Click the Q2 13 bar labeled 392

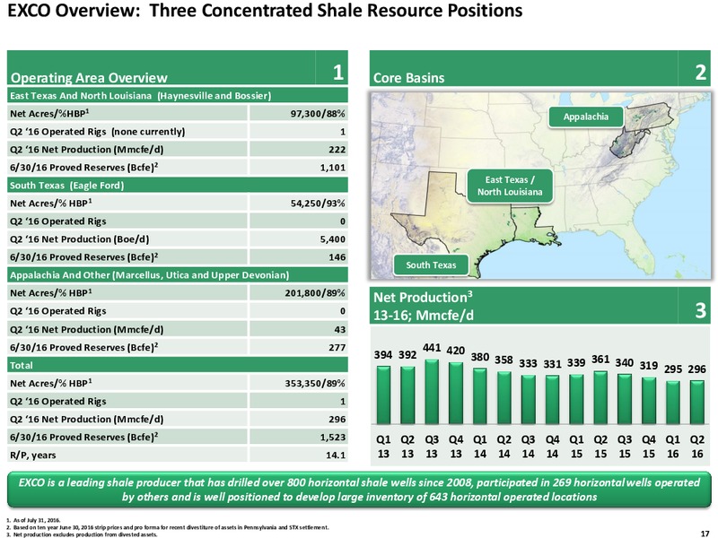(407, 395)
